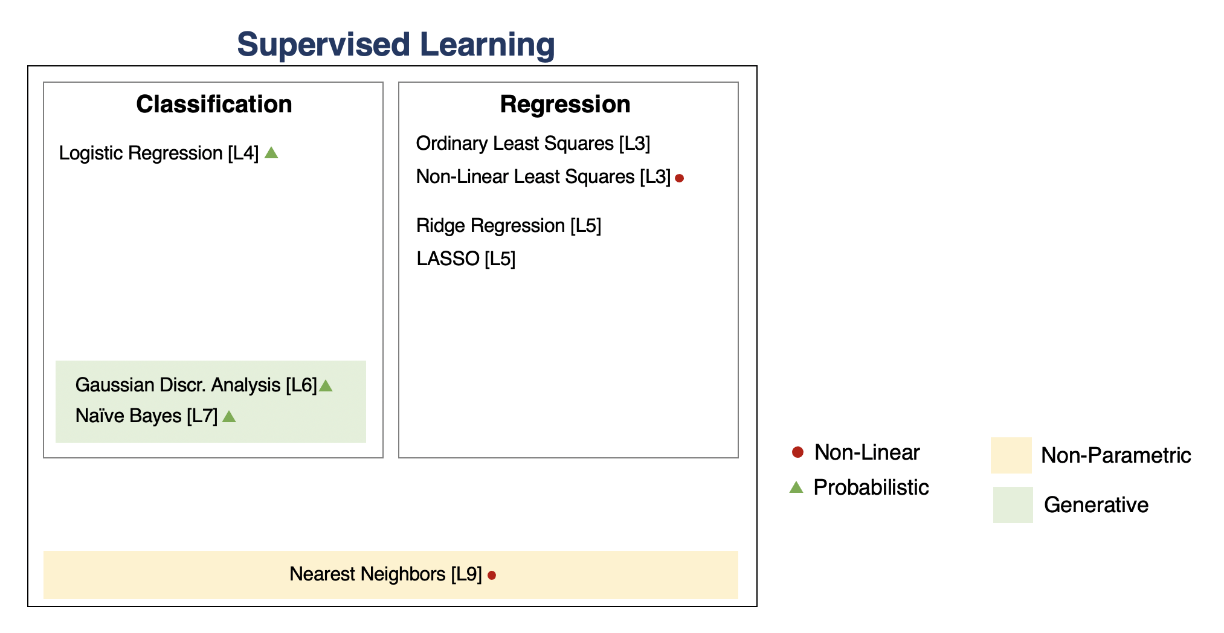Image resolution: width=1224 pixels, height=633 pixels.
Task: Click the green triangle next to Gaussian Discr. Analysis
Action: coord(326,385)
